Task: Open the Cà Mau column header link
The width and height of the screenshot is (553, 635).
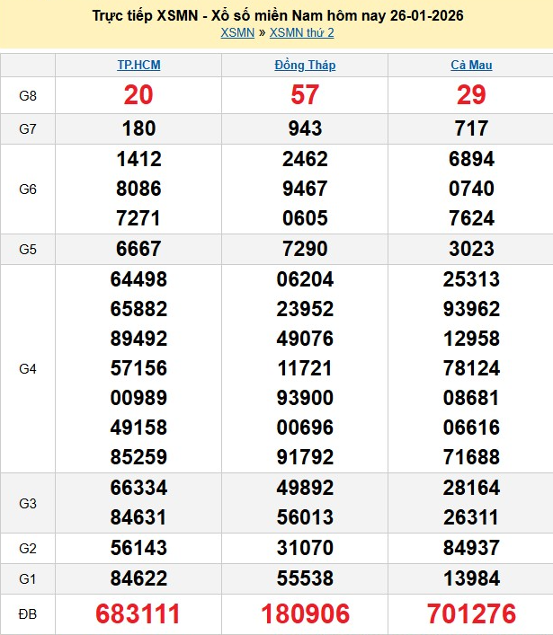Action: pos(471,66)
